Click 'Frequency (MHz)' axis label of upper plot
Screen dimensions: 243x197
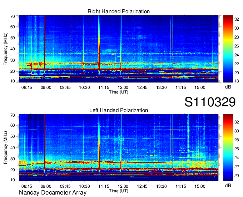tap(5, 49)
